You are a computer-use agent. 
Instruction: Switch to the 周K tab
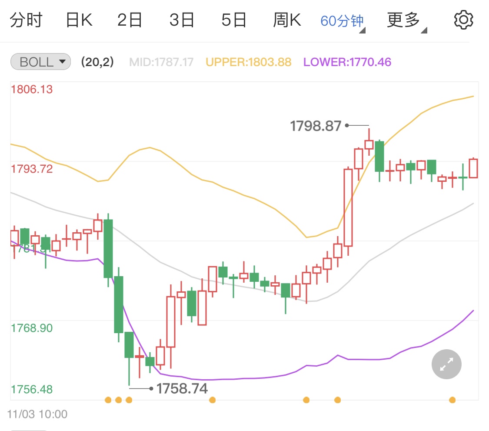(x=287, y=20)
